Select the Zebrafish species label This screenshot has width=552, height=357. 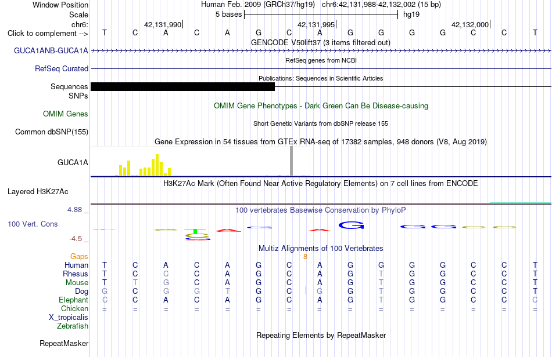pyautogui.click(x=73, y=326)
